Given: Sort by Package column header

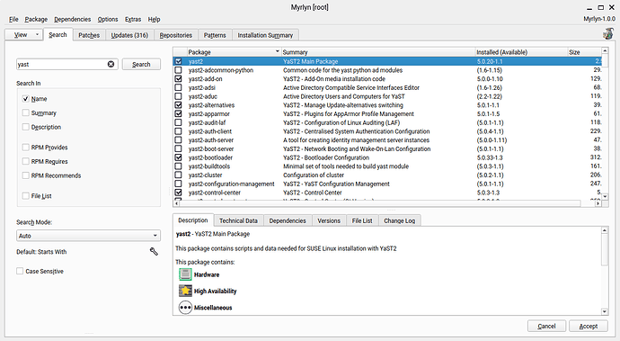Looking at the screenshot, I should [x=234, y=52].
